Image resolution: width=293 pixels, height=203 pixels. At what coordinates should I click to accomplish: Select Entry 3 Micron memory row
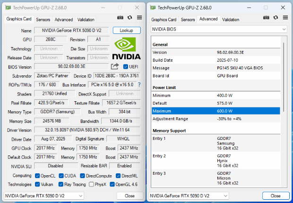tap(216, 178)
